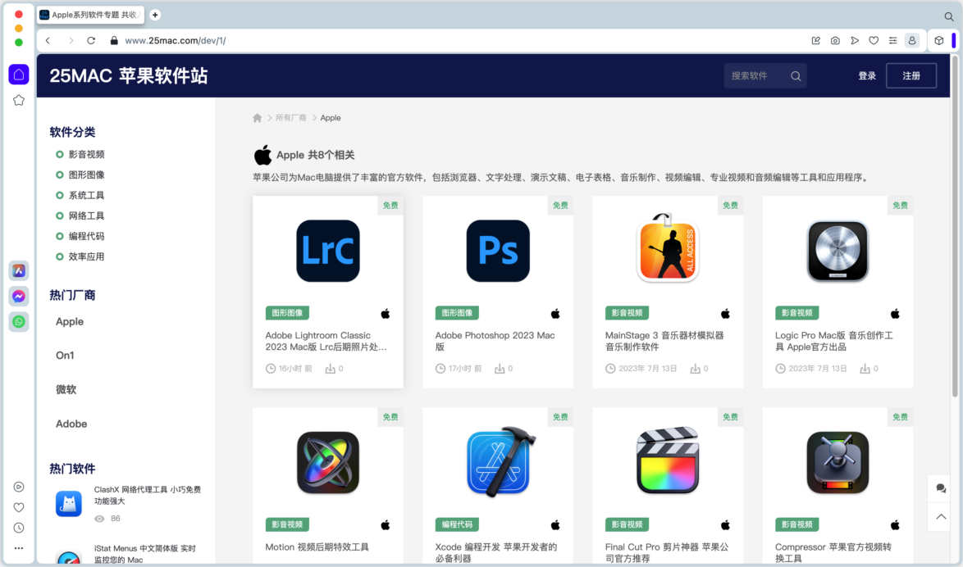Open the Photoshop Ps app thumbnail
This screenshot has height=567, width=963.
498,251
